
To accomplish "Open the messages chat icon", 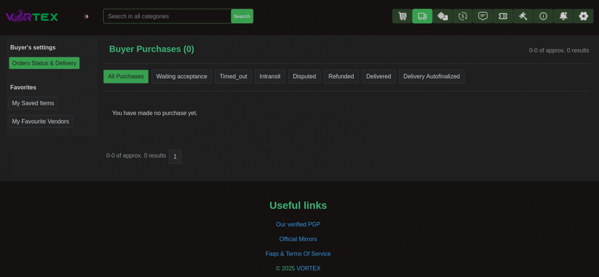I will click(x=483, y=16).
